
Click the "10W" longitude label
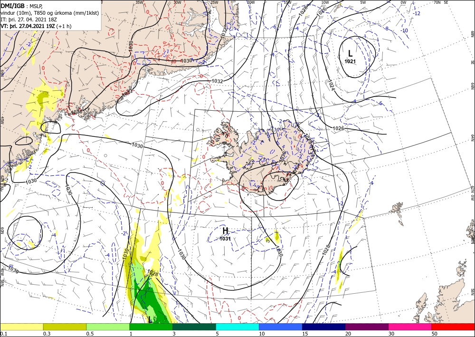click(x=325, y=2)
